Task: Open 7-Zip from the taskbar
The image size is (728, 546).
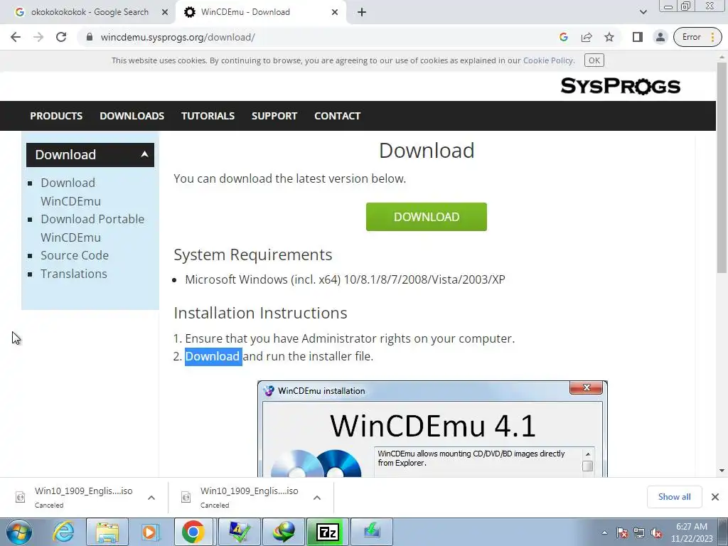Action: 328,532
